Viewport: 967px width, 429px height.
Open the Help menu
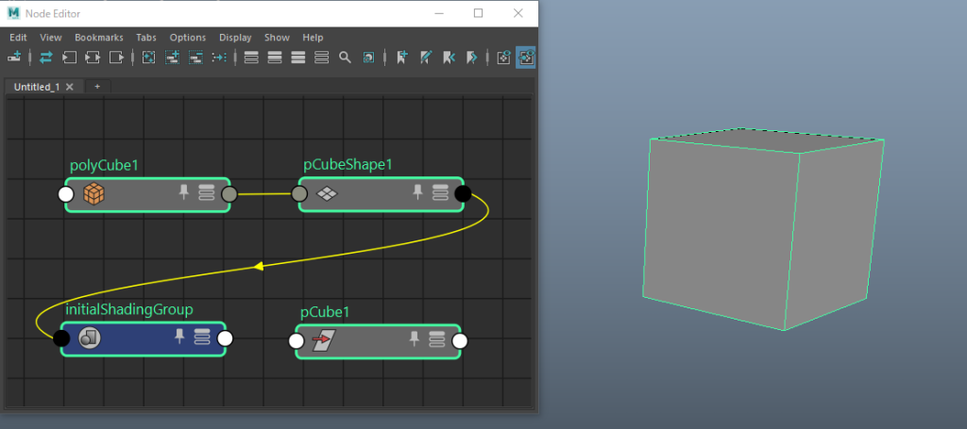click(313, 38)
